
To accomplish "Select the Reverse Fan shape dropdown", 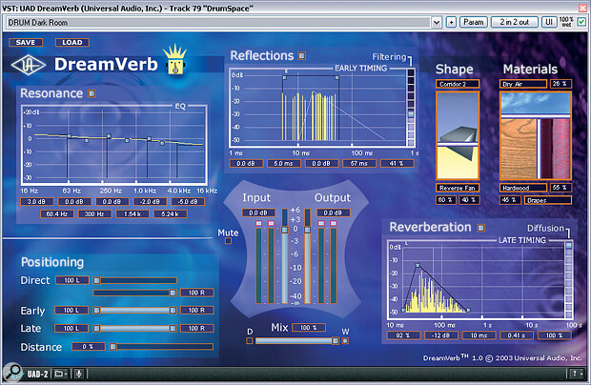I will 458,188.
